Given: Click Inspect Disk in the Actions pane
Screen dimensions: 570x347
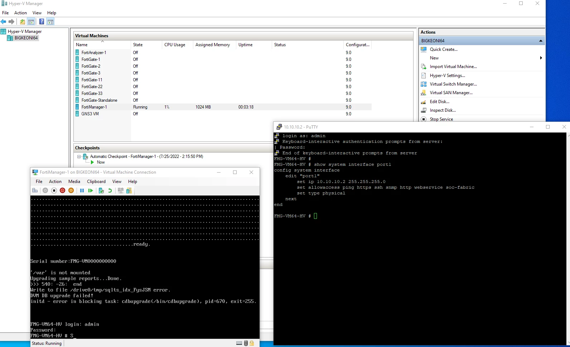Looking at the screenshot, I should click(443, 110).
